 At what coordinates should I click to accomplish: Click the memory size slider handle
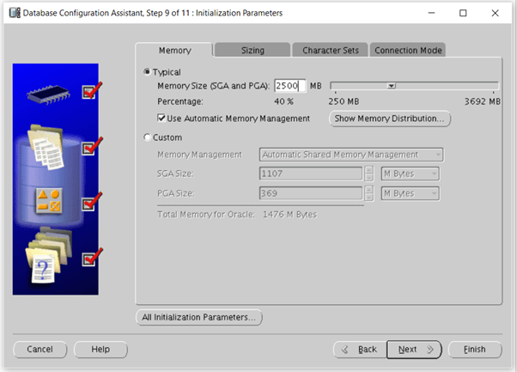point(391,86)
